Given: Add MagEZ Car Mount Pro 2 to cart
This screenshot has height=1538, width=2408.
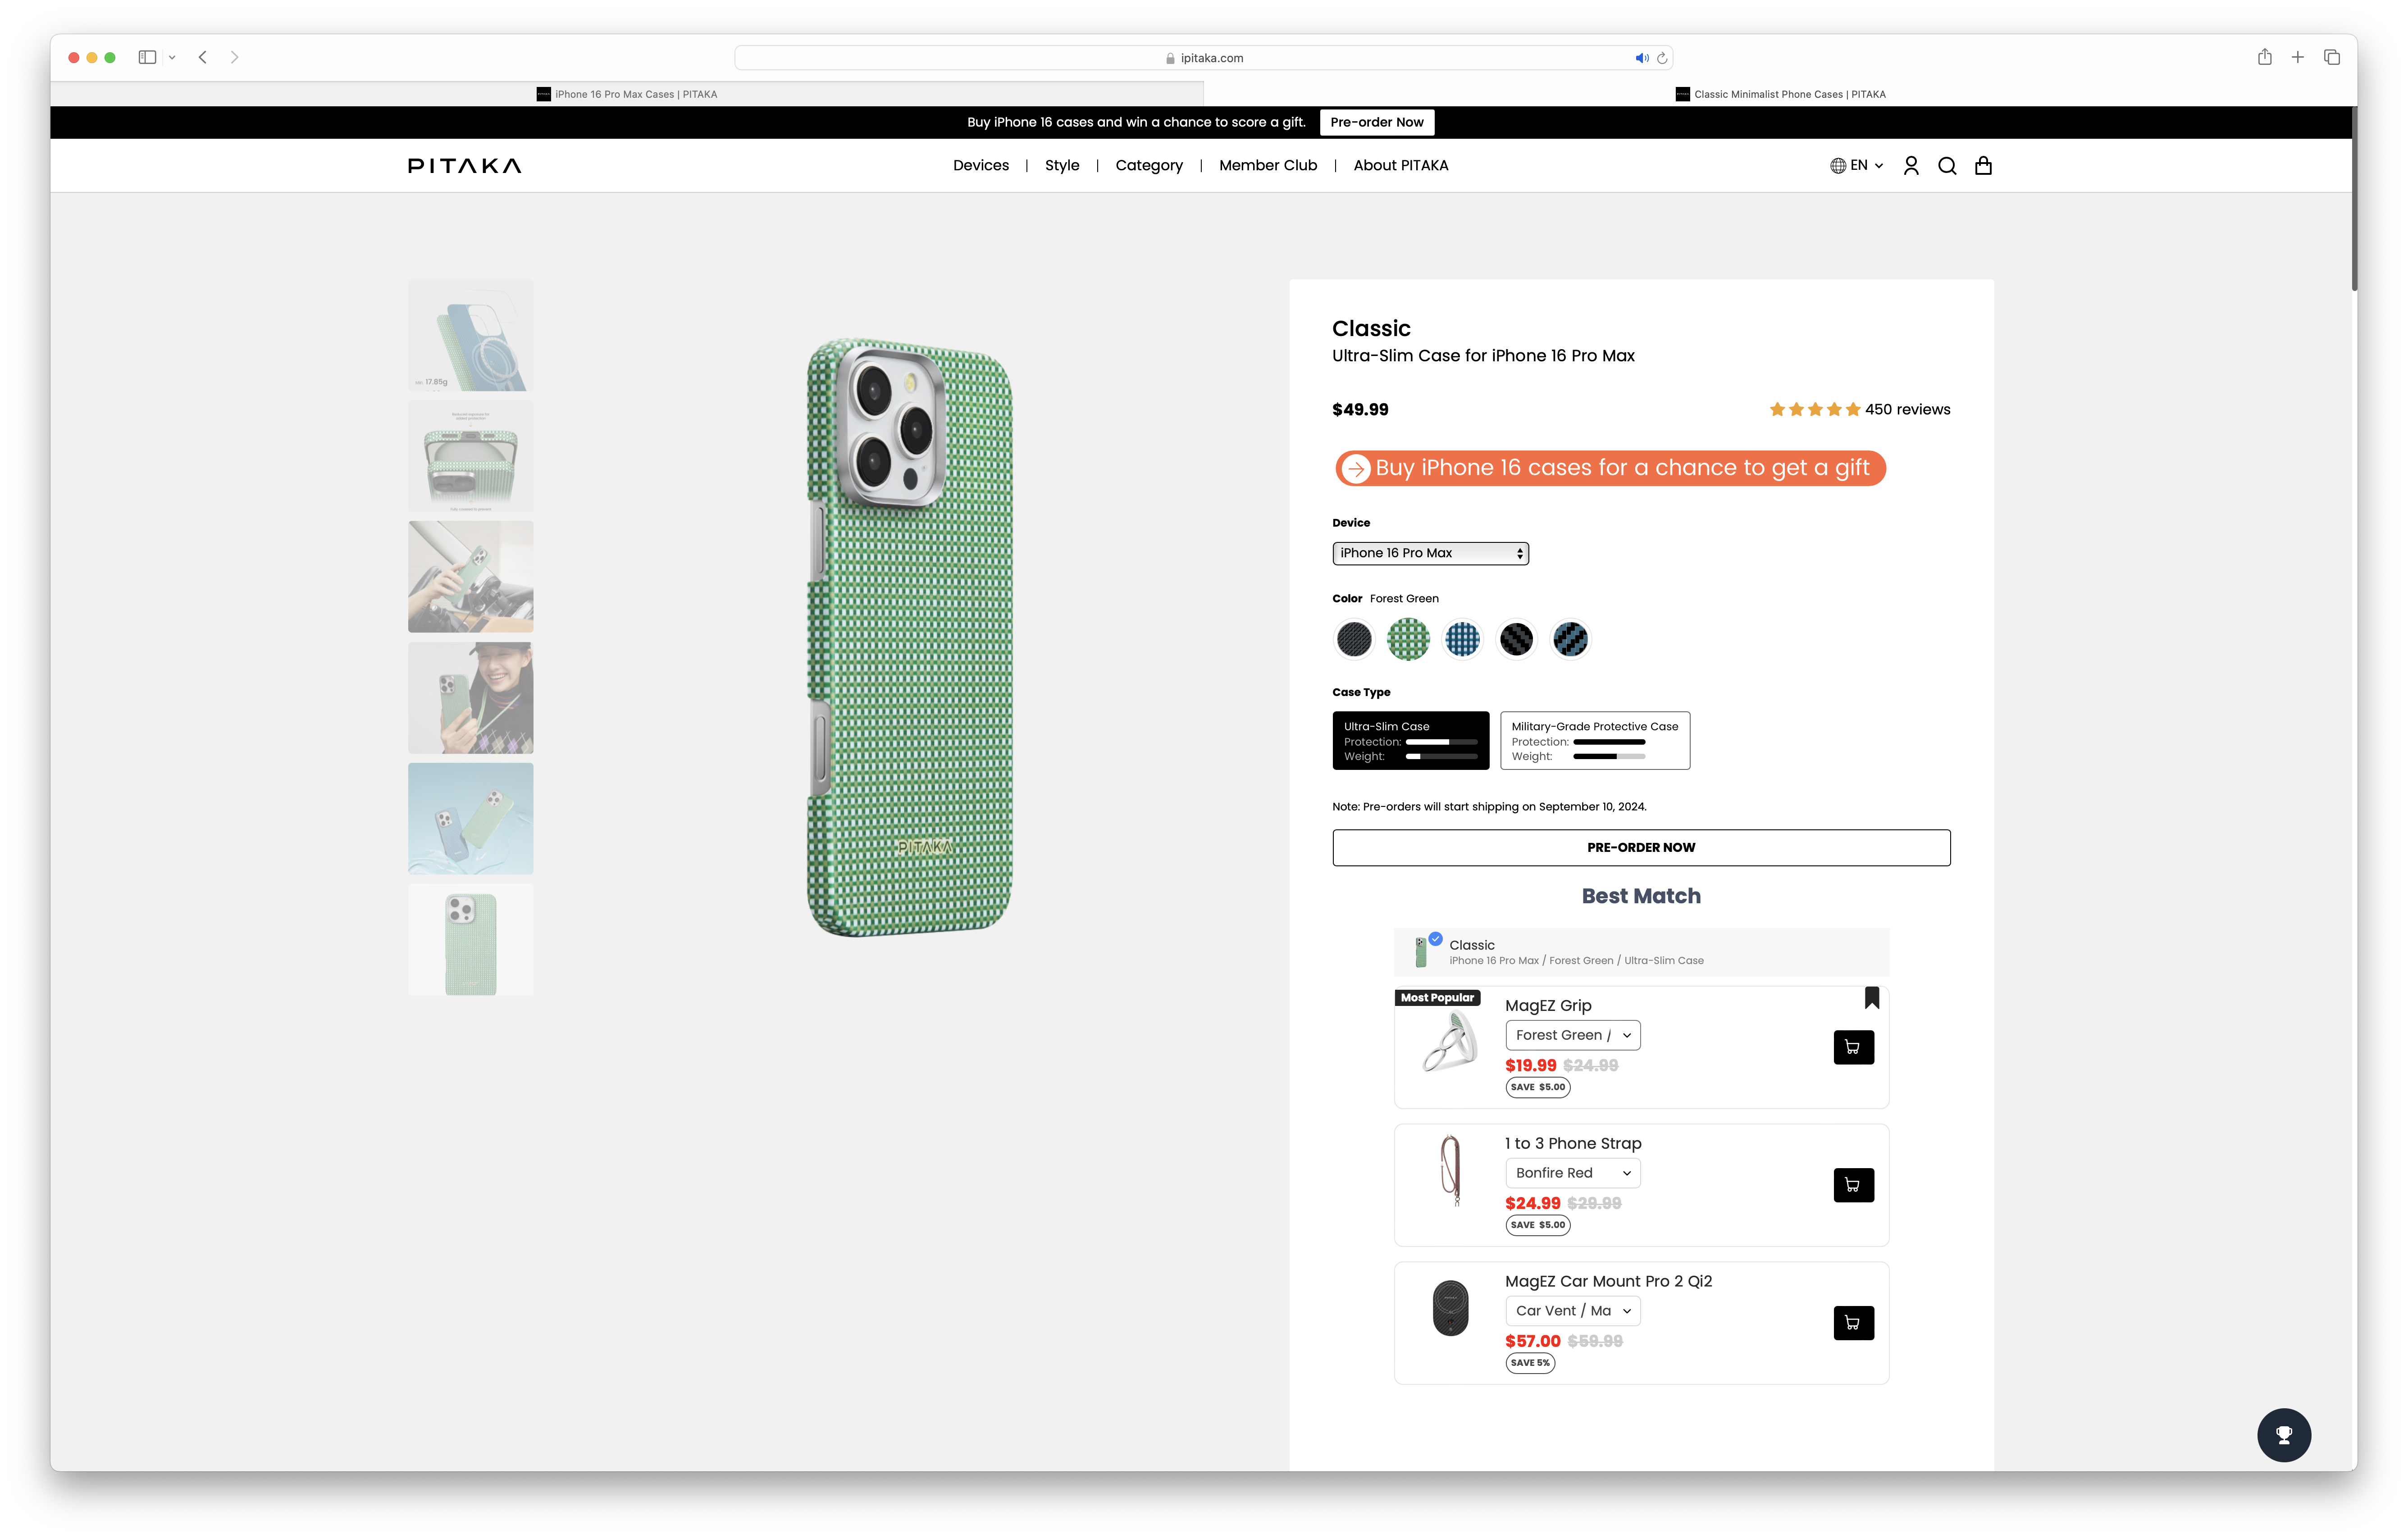Looking at the screenshot, I should pyautogui.click(x=1853, y=1323).
